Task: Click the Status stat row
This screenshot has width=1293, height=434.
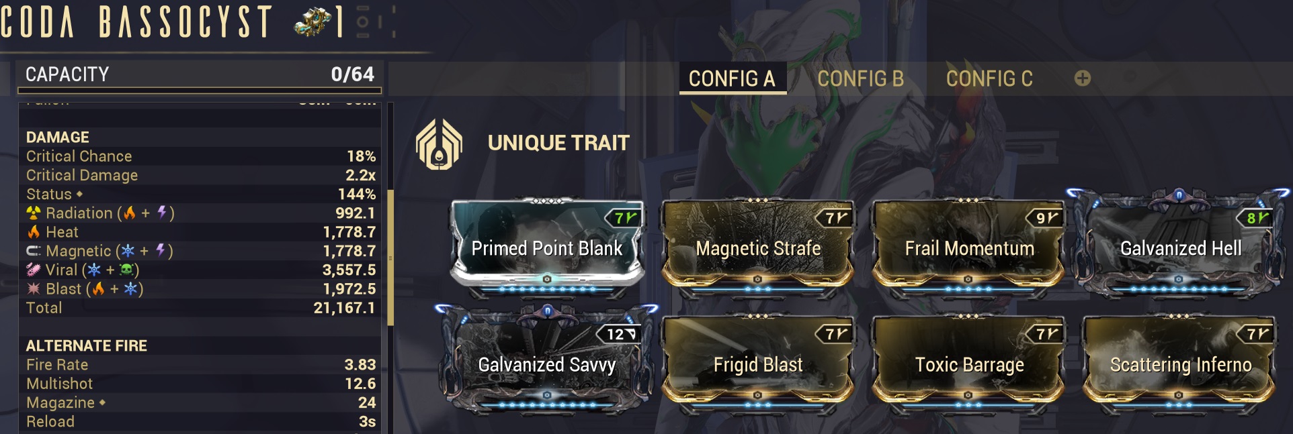Action: (200, 194)
